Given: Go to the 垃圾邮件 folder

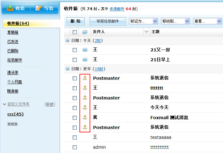Looking at the screenshot, I should pos(14,60).
